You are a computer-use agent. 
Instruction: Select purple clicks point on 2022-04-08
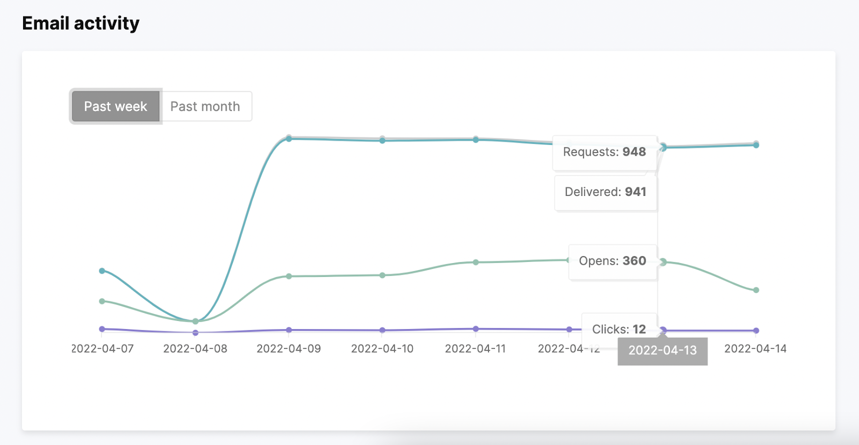195,333
